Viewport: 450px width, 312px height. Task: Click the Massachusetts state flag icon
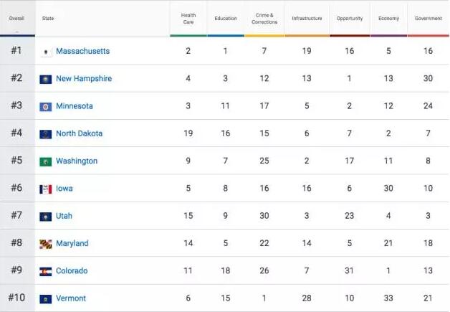pos(46,52)
